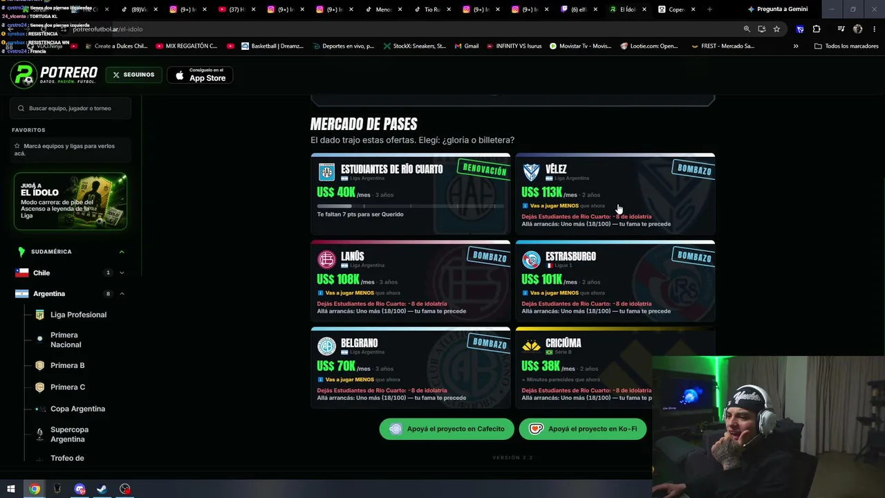Click the US$ 113K salary on Vélez offer
The image size is (885, 498).
pyautogui.click(x=541, y=192)
